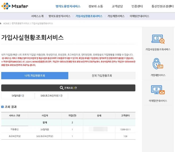
Task: Click the home icon in breadcrumb
Action: 1,24
